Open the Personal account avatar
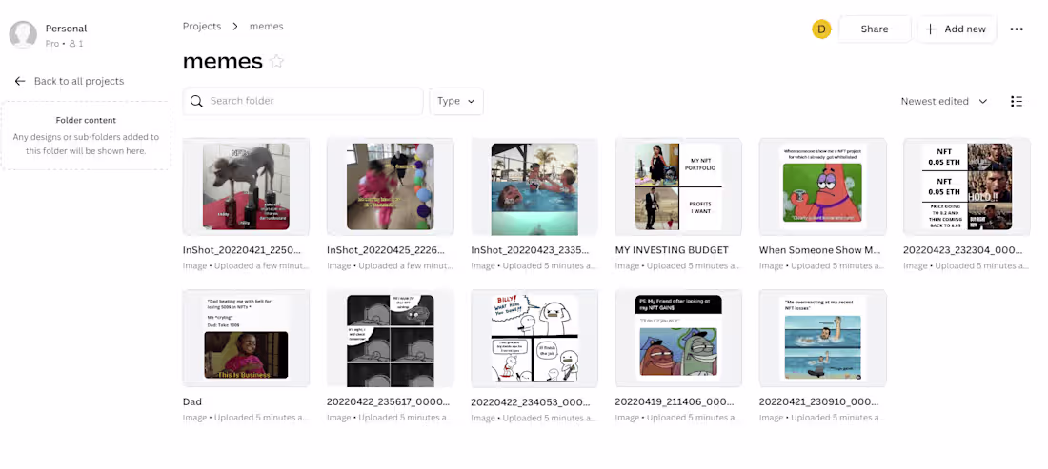 click(23, 34)
